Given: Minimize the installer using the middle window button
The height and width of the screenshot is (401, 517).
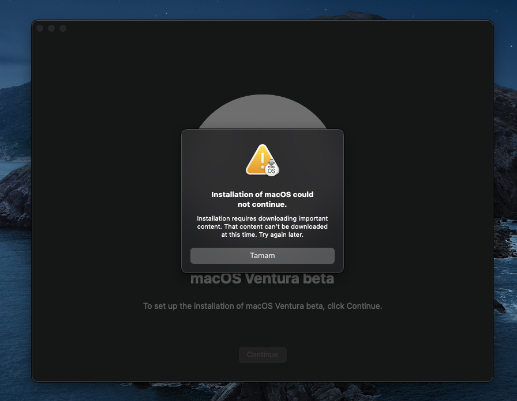Looking at the screenshot, I should pyautogui.click(x=51, y=28).
